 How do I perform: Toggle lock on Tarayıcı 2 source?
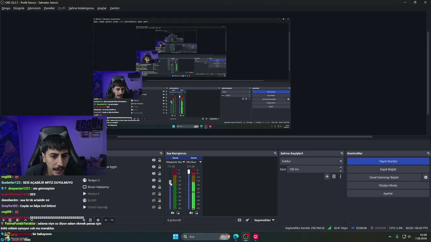tap(160, 180)
